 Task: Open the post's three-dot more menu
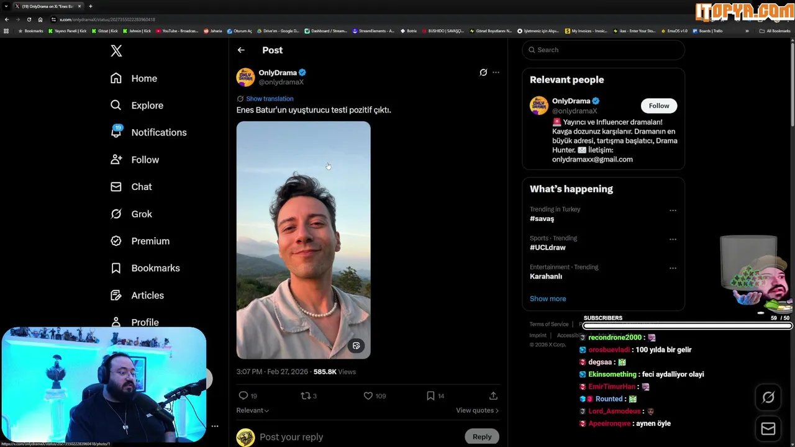[496, 73]
